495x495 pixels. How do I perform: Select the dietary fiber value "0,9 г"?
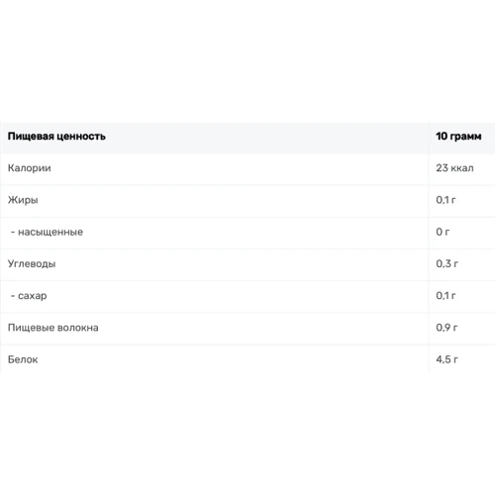[446, 328]
